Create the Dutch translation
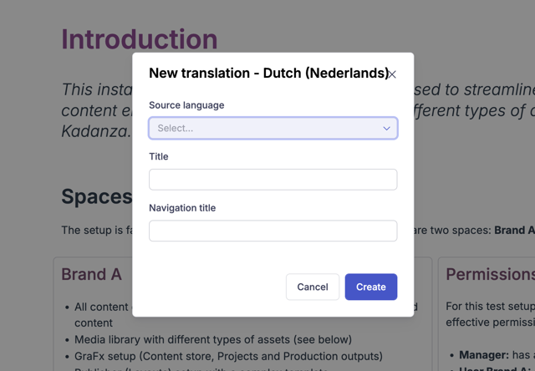The image size is (535, 371). [x=371, y=287]
